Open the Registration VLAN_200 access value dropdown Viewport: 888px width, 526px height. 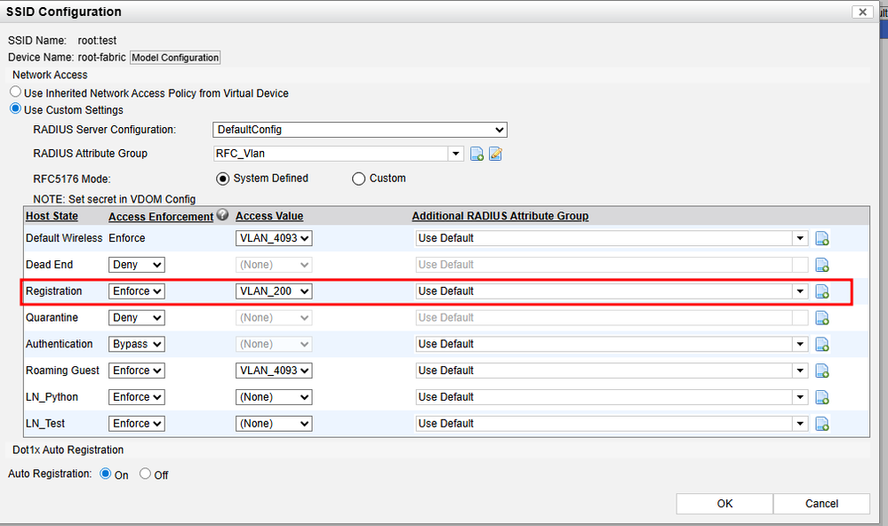point(274,291)
